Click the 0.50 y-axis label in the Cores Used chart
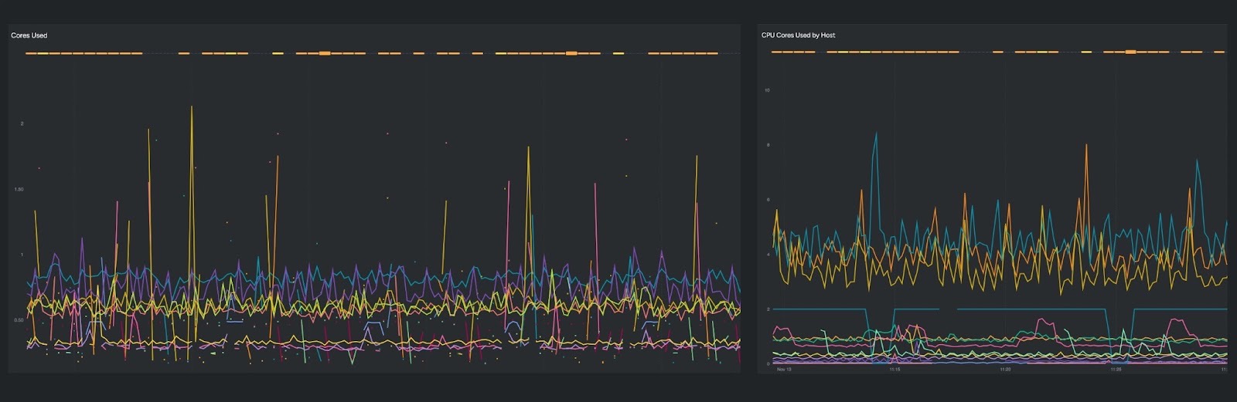 click(19, 319)
